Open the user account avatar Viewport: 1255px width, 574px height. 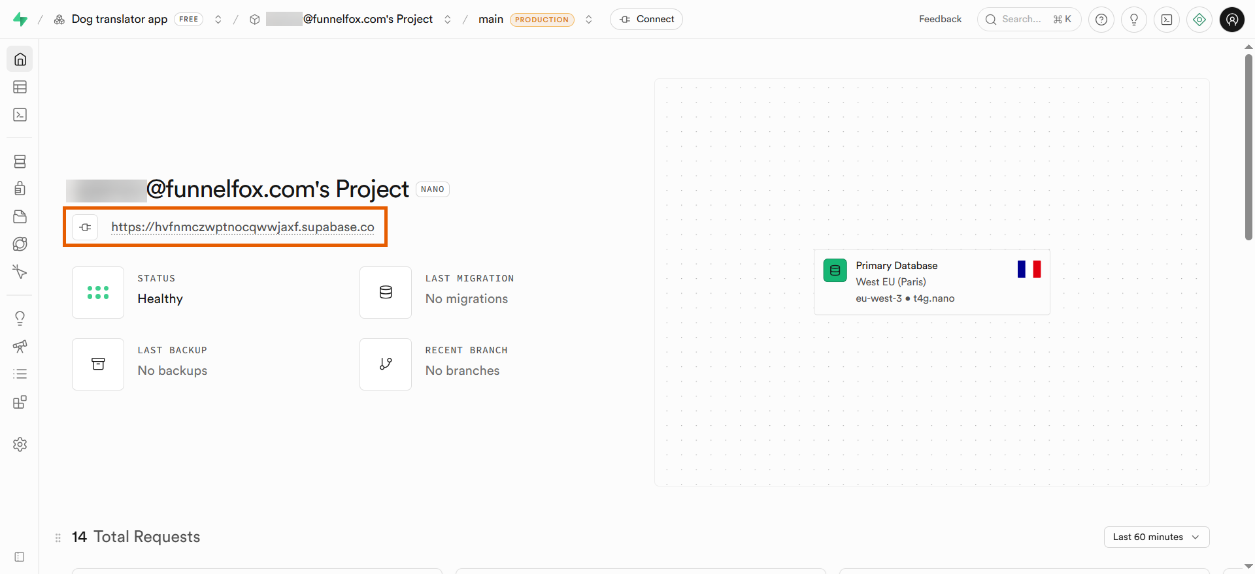pyautogui.click(x=1232, y=20)
